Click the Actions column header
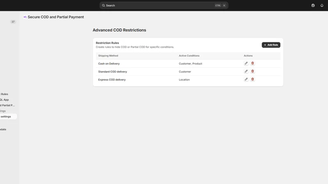This screenshot has height=184, width=328. (x=248, y=56)
